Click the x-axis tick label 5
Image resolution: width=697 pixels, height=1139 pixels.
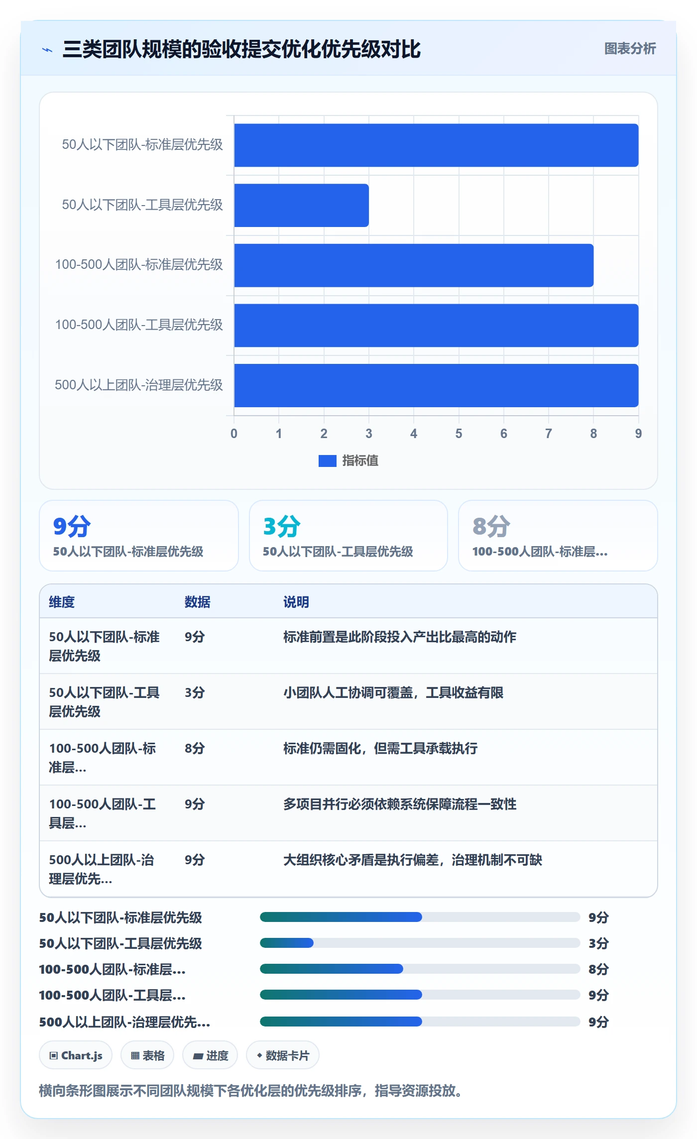(459, 434)
